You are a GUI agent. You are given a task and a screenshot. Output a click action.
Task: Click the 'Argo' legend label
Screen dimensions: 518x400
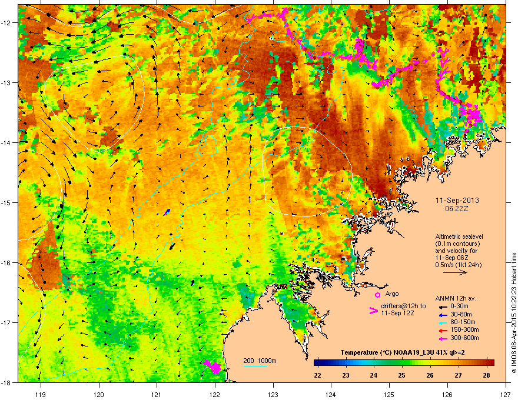coord(392,294)
